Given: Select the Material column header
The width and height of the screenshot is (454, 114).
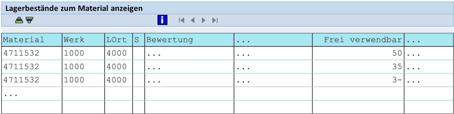Looking at the screenshot, I should point(32,40).
